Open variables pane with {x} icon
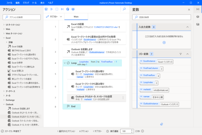Image resolution: width=202 pixels, height=135 pixels. tap(198, 9)
